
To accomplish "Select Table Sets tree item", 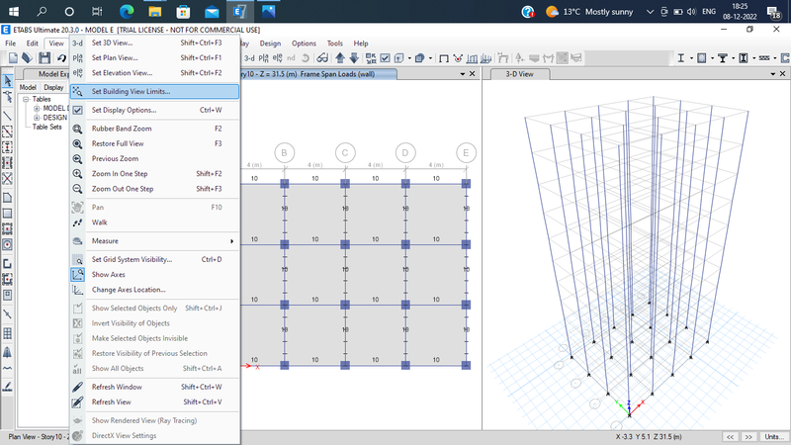I will 46,128.
